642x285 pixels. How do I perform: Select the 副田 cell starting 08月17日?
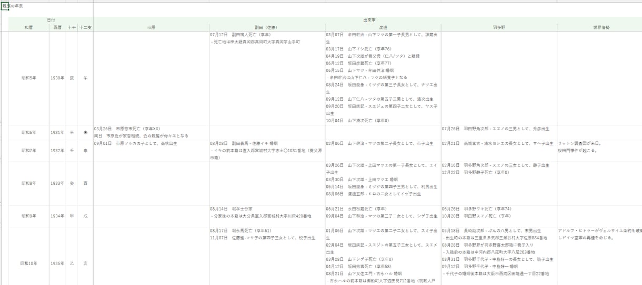point(267,256)
